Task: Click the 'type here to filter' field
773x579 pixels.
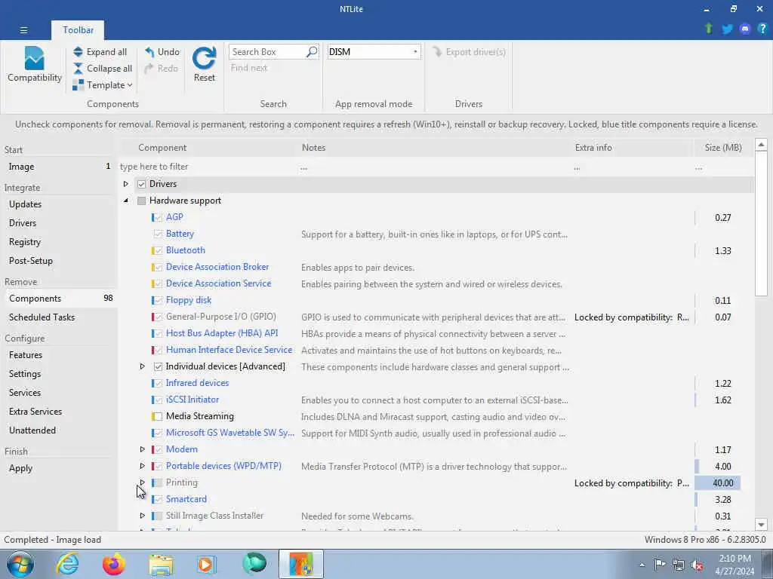Action: 208,167
